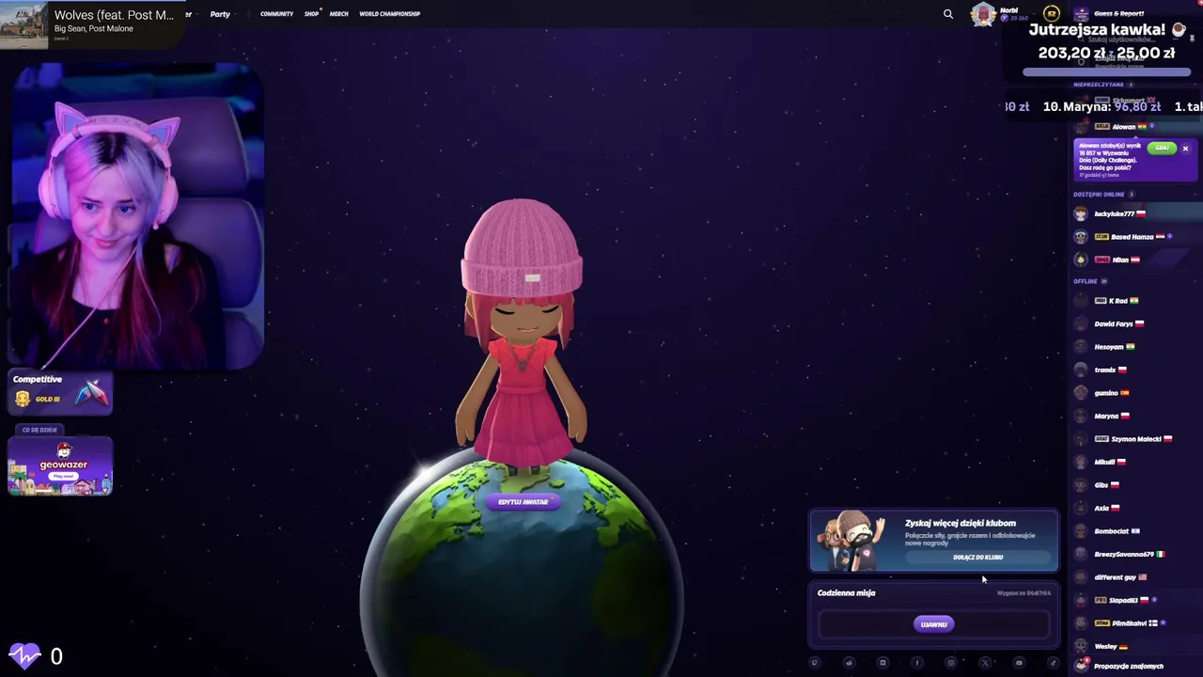1203x677 pixels.
Task: Open the Merch menu
Action: click(x=338, y=14)
